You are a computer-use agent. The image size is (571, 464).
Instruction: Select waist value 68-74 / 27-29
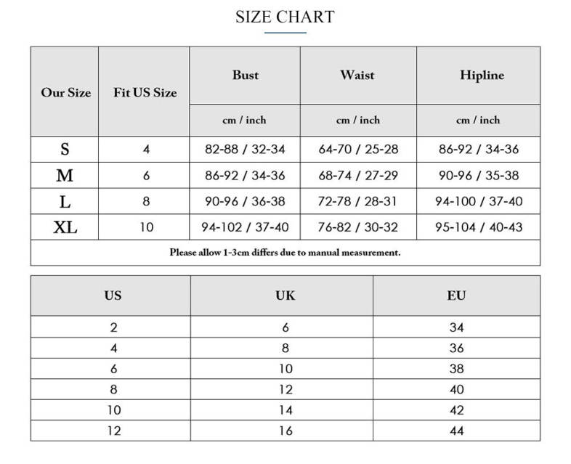coord(357,176)
